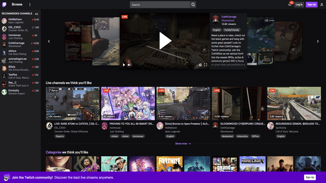326x183 pixels.
Task: Open Warzone 3.6K viewers thumbnail
Action: point(294,103)
